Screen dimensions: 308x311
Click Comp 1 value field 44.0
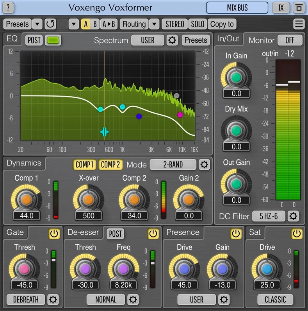(27, 216)
